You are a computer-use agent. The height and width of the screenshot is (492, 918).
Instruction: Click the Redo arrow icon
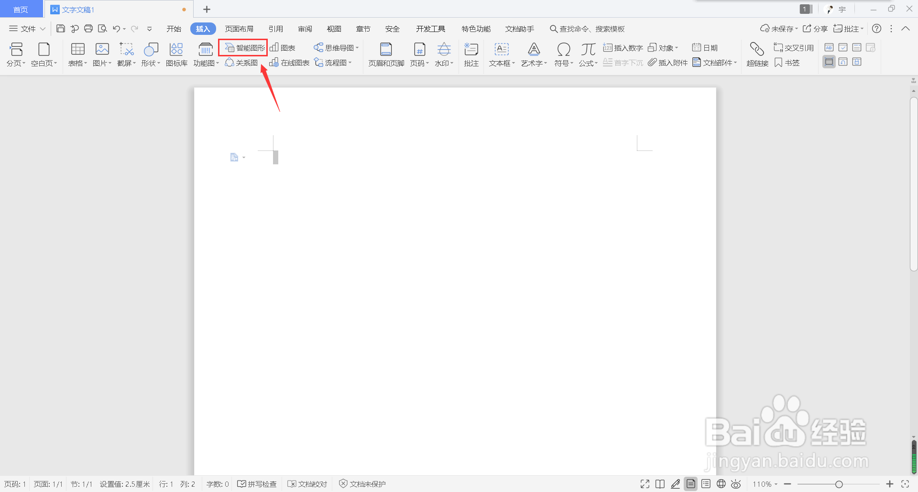click(x=134, y=29)
